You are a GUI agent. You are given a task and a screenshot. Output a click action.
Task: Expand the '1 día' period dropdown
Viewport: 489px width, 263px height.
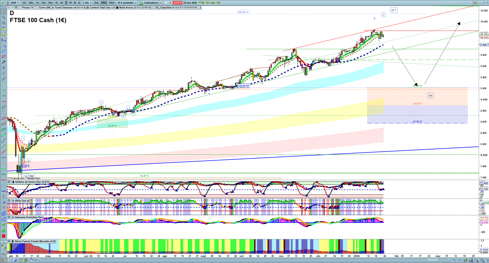(x=87, y=3)
